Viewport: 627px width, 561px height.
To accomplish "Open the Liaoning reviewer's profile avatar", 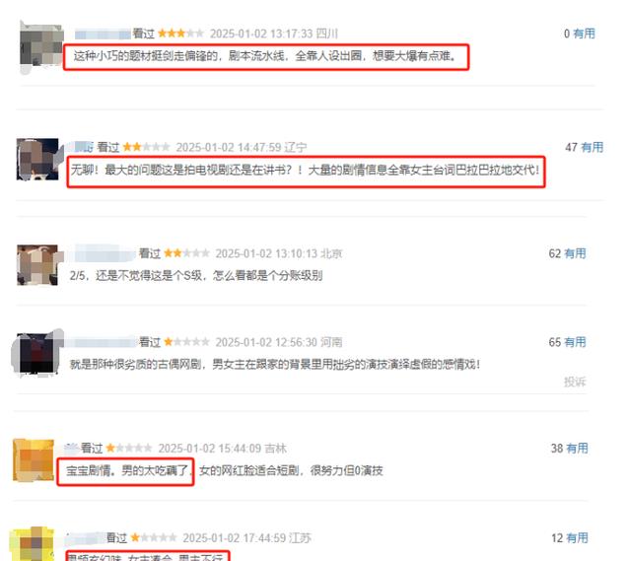I will [37, 160].
